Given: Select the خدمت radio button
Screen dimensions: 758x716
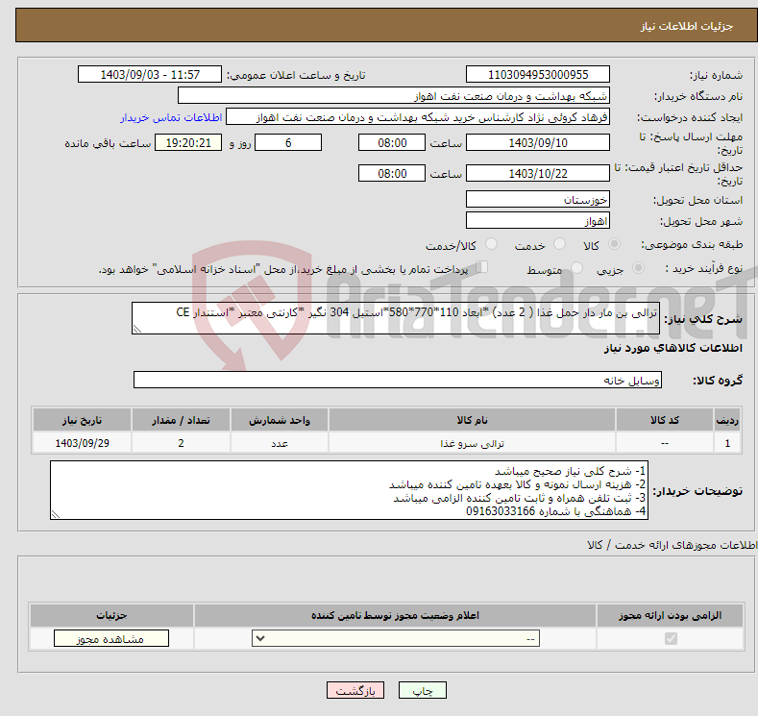Looking at the screenshot, I should pyautogui.click(x=559, y=244).
